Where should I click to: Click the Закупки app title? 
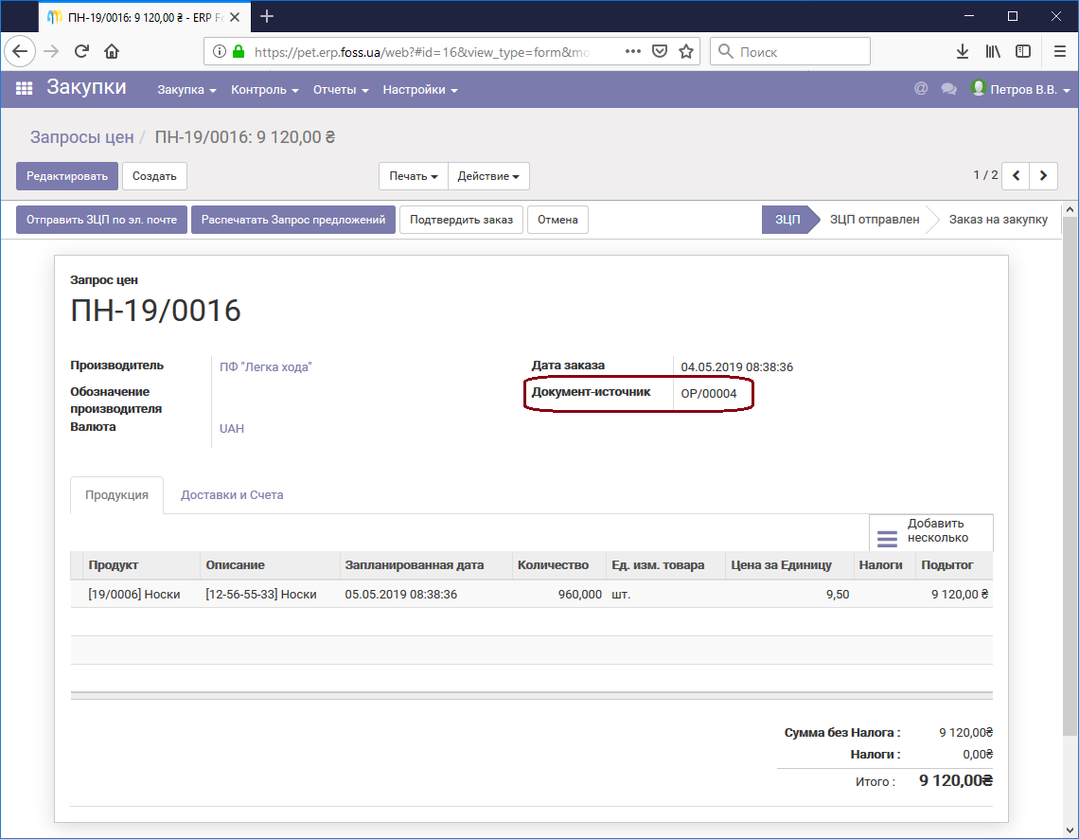point(86,87)
